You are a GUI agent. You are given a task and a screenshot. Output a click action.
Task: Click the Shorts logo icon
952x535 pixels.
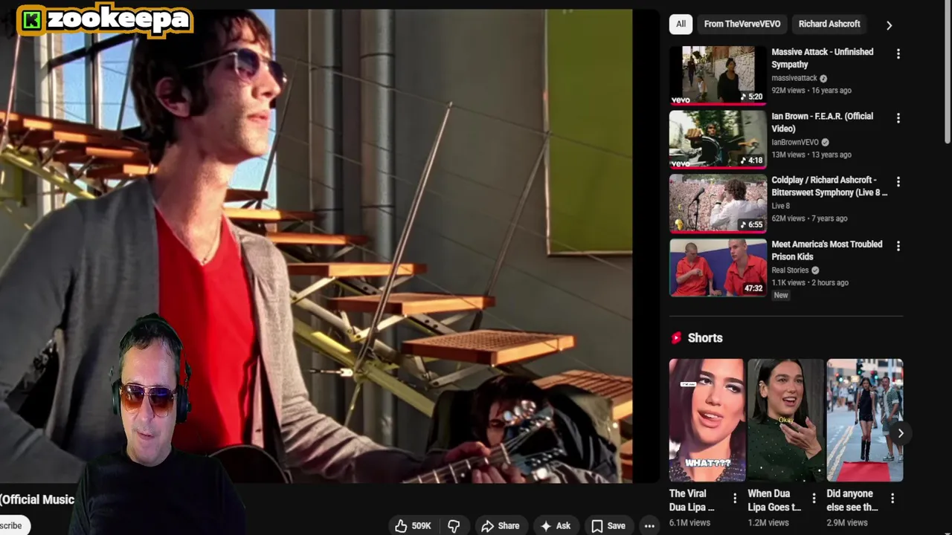[676, 338]
